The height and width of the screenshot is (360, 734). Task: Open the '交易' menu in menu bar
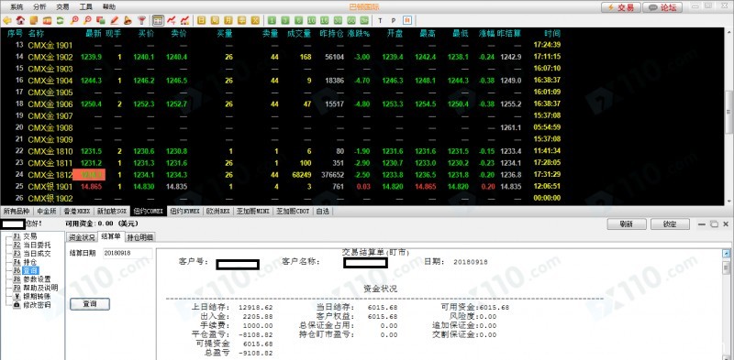tap(62, 7)
